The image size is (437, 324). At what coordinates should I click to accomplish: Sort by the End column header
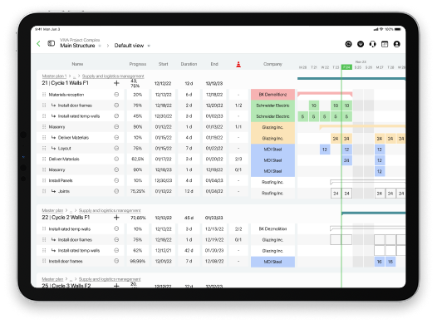tap(214, 64)
